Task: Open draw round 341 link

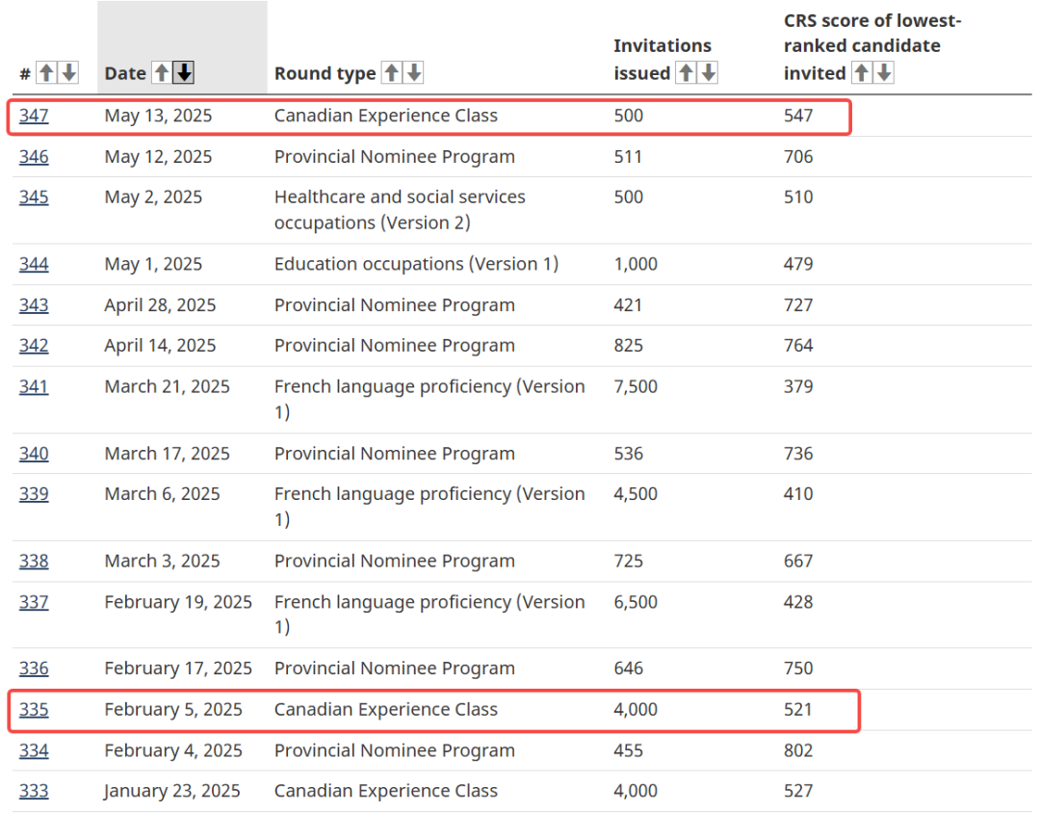Action: coord(34,386)
